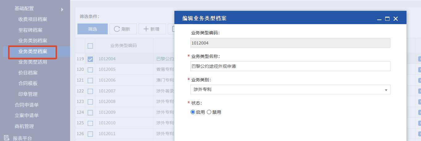Image resolution: width=421 pixels, height=141 pixels.
Task: Click row number 119
Action: (x=80, y=59)
